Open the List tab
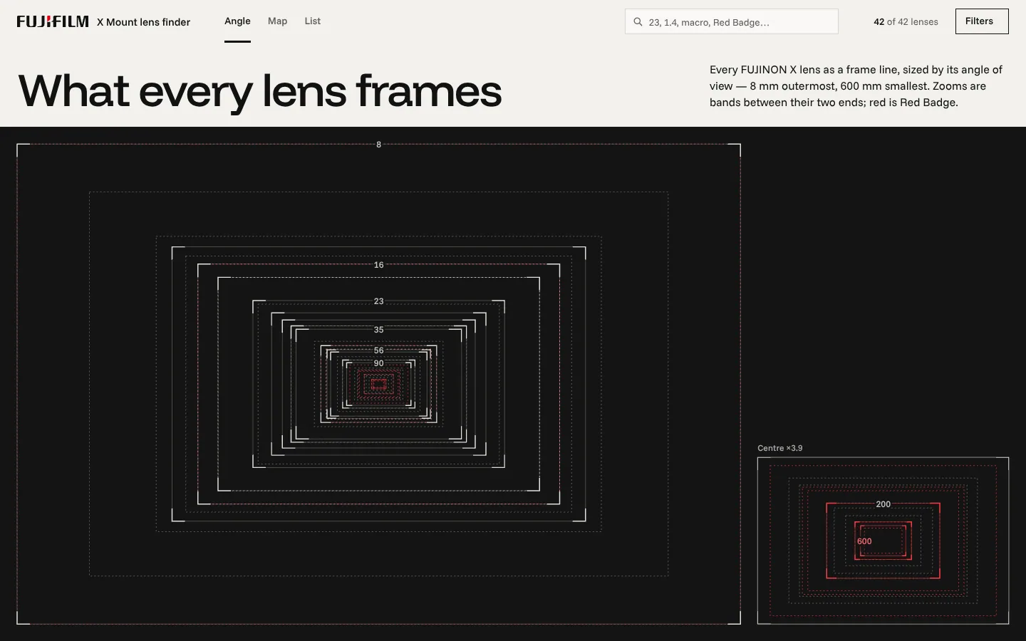 coord(313,21)
